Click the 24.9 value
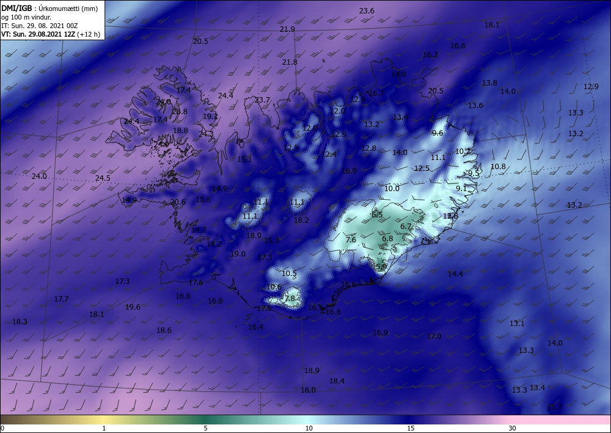The width and height of the screenshot is (611, 433). 161,145
